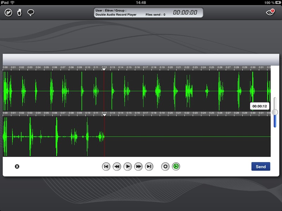Click 0:17 on the bottom track ruler
Screen dimensions: 282x211
click(x=146, y=113)
